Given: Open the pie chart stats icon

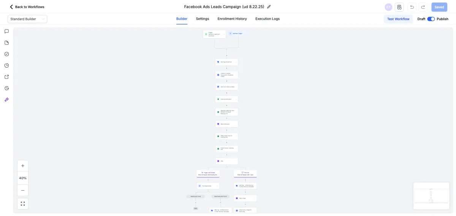Looking at the screenshot, I should click(6, 65).
